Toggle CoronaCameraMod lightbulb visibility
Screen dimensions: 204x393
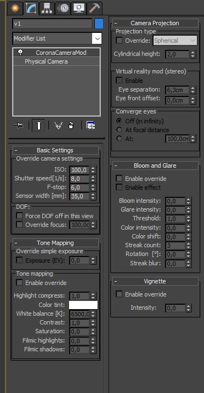[20, 53]
